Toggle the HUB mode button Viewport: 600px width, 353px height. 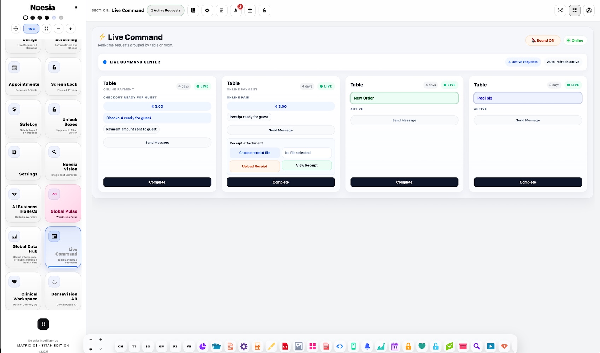(x=31, y=29)
